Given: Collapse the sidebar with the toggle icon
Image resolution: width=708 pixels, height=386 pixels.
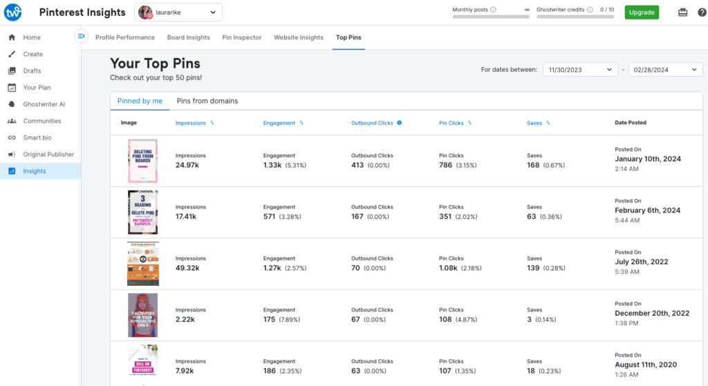Looking at the screenshot, I should tap(82, 36).
